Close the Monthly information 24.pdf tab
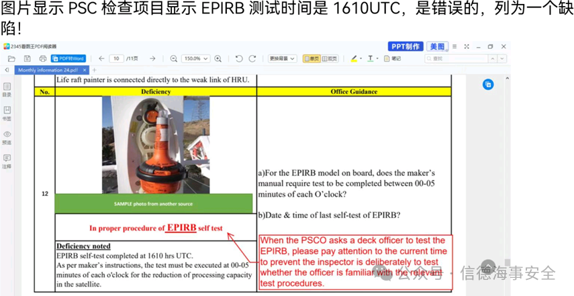This screenshot has width=574, height=296. click(x=85, y=70)
